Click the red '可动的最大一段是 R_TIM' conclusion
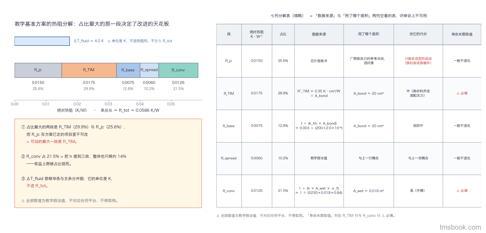Image resolution: width=486 pixels, height=233 pixels. point(52,142)
